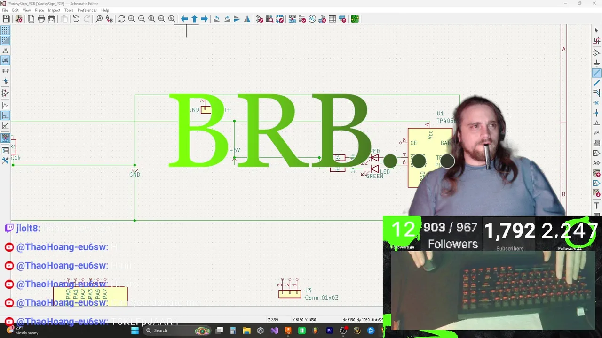Set line drawing to 90 degree mode
Viewport: 602px width, 338px height.
pyautogui.click(x=5, y=115)
